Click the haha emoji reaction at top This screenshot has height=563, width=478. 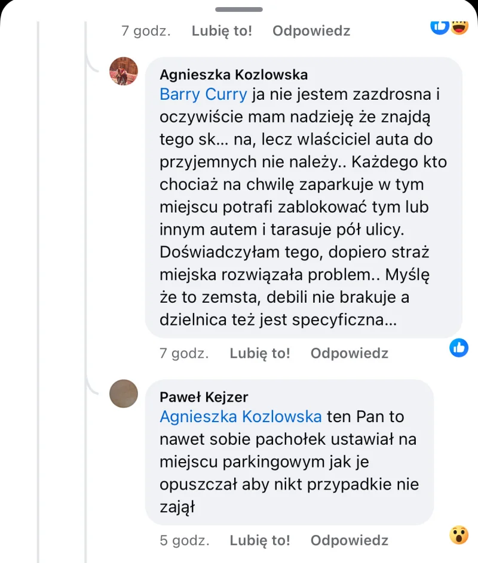click(459, 26)
